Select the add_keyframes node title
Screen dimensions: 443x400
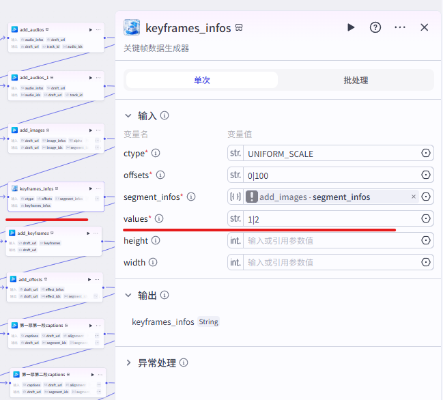point(33,233)
